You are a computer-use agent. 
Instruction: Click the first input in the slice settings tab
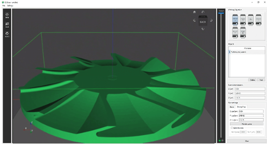251,111
